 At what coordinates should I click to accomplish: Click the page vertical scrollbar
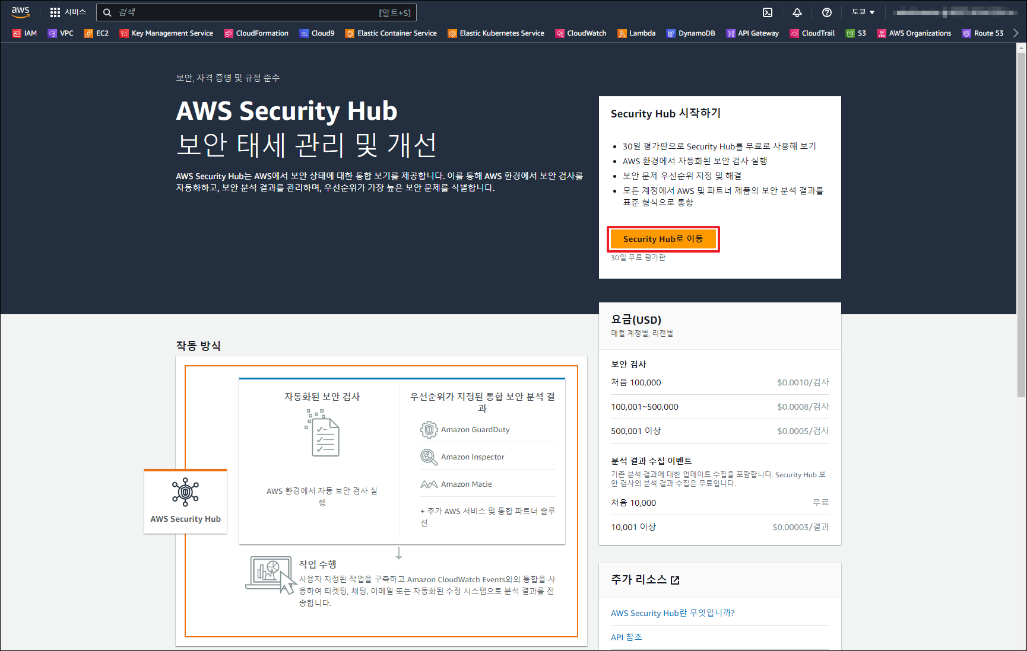(x=1021, y=225)
